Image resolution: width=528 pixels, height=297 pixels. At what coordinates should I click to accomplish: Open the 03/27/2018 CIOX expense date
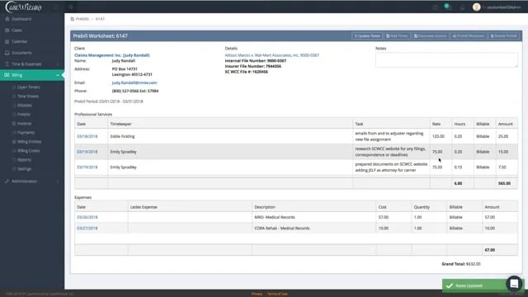pos(87,229)
